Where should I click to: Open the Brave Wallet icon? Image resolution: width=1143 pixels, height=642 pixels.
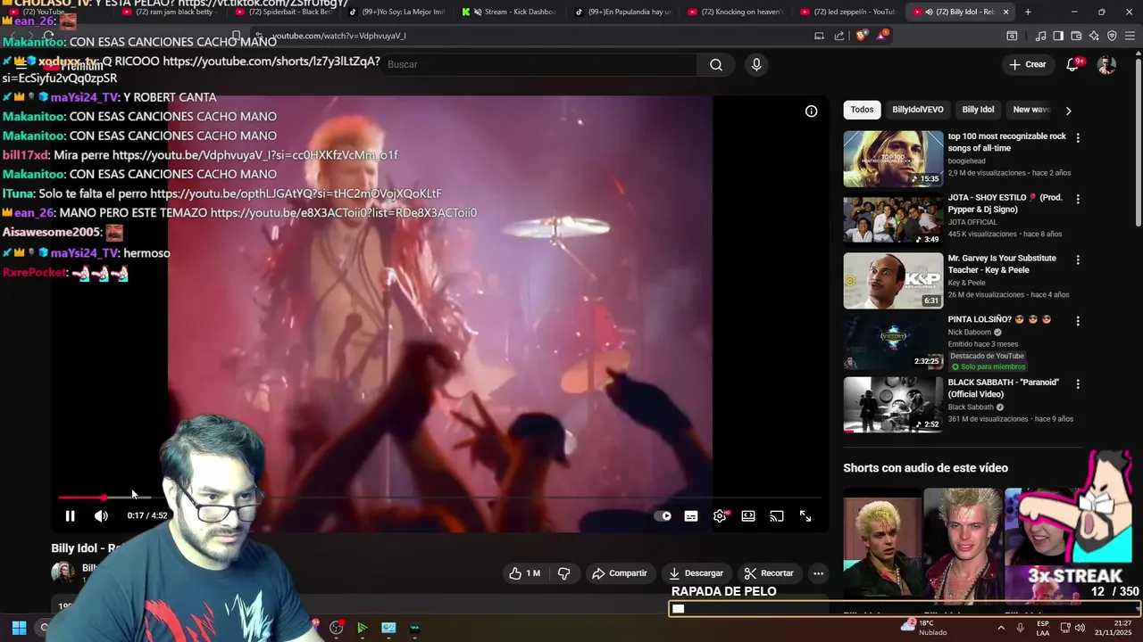click(1076, 36)
